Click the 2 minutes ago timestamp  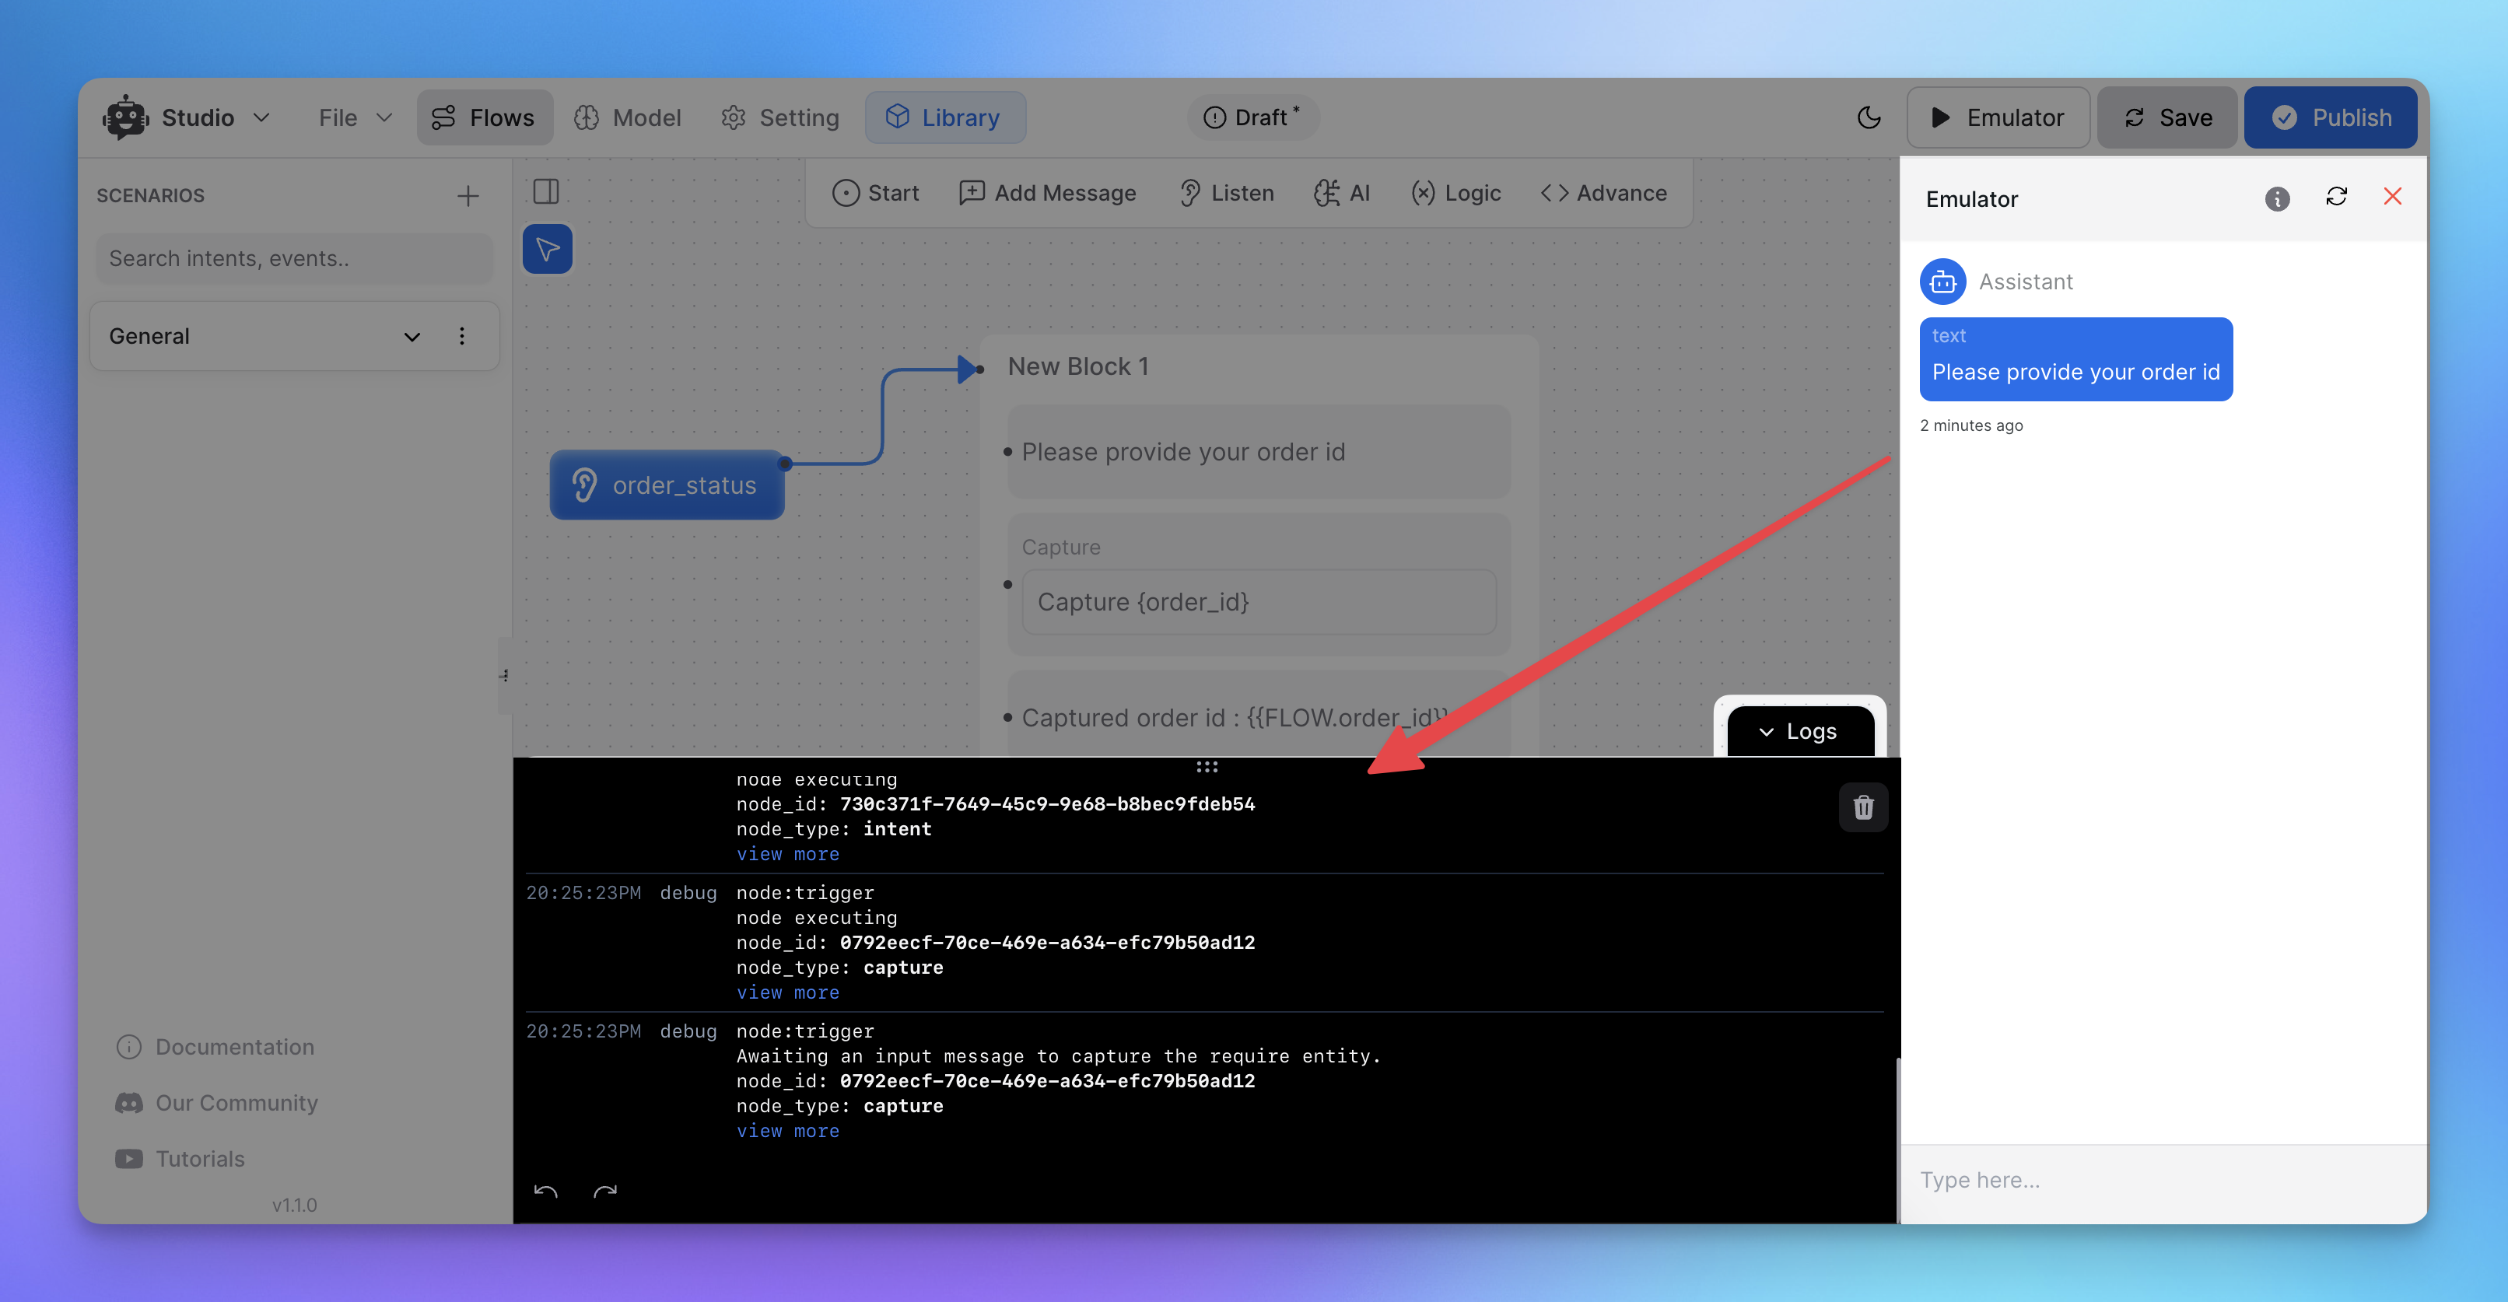tap(1970, 425)
